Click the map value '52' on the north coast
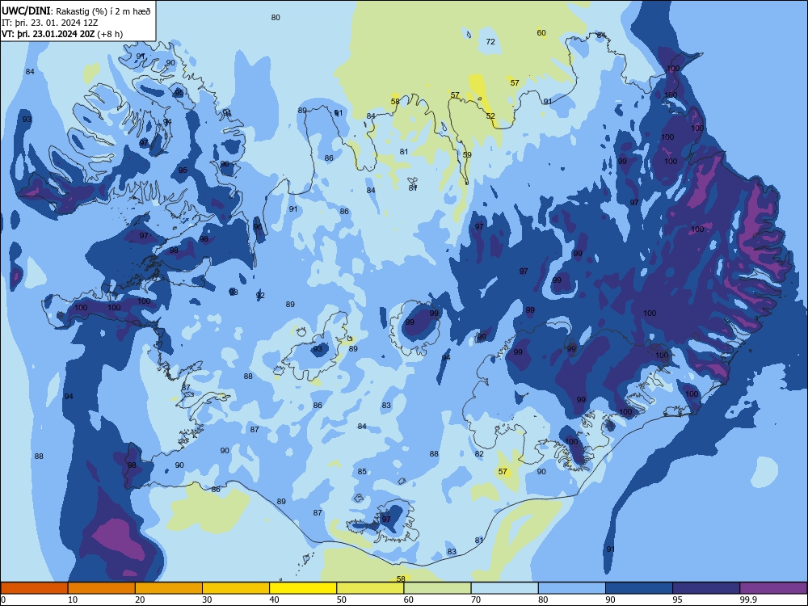Viewport: 808px width, 606px height. (x=490, y=116)
